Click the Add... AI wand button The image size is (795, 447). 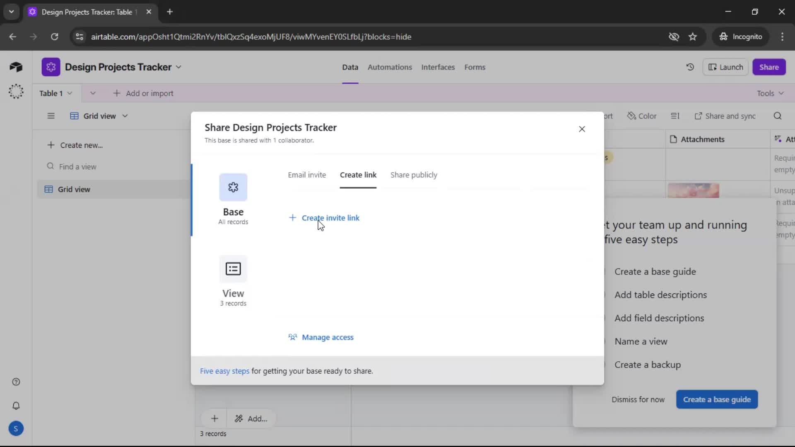tap(251, 419)
